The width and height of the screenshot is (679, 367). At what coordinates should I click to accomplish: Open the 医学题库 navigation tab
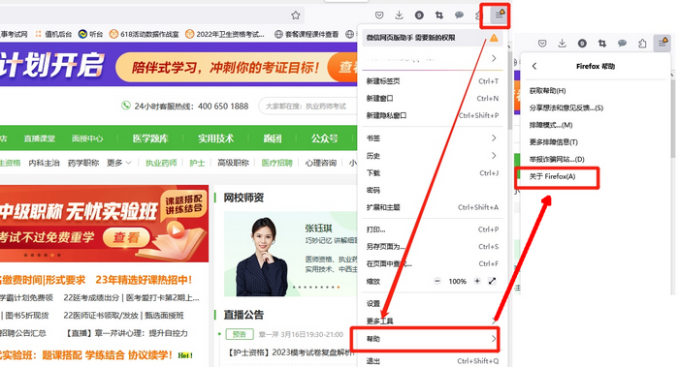click(x=150, y=138)
